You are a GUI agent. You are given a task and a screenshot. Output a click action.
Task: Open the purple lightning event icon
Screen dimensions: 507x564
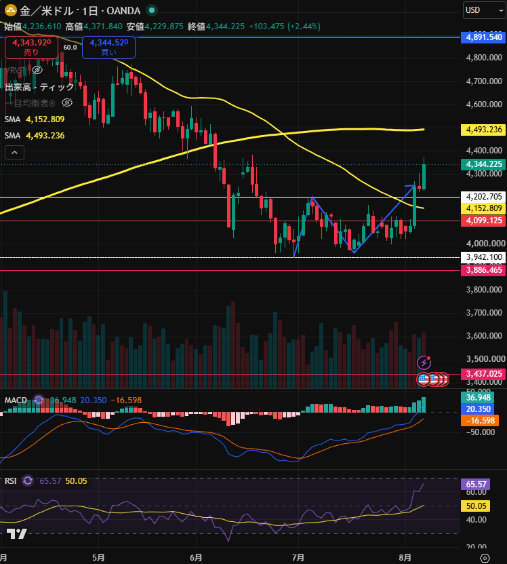click(424, 362)
